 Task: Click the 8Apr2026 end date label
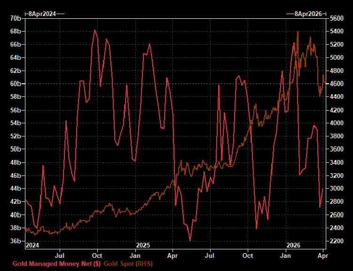point(308,14)
